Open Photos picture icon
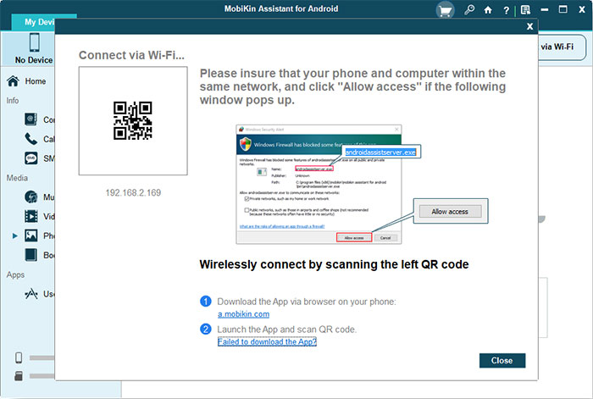593x399 pixels. pos(31,236)
